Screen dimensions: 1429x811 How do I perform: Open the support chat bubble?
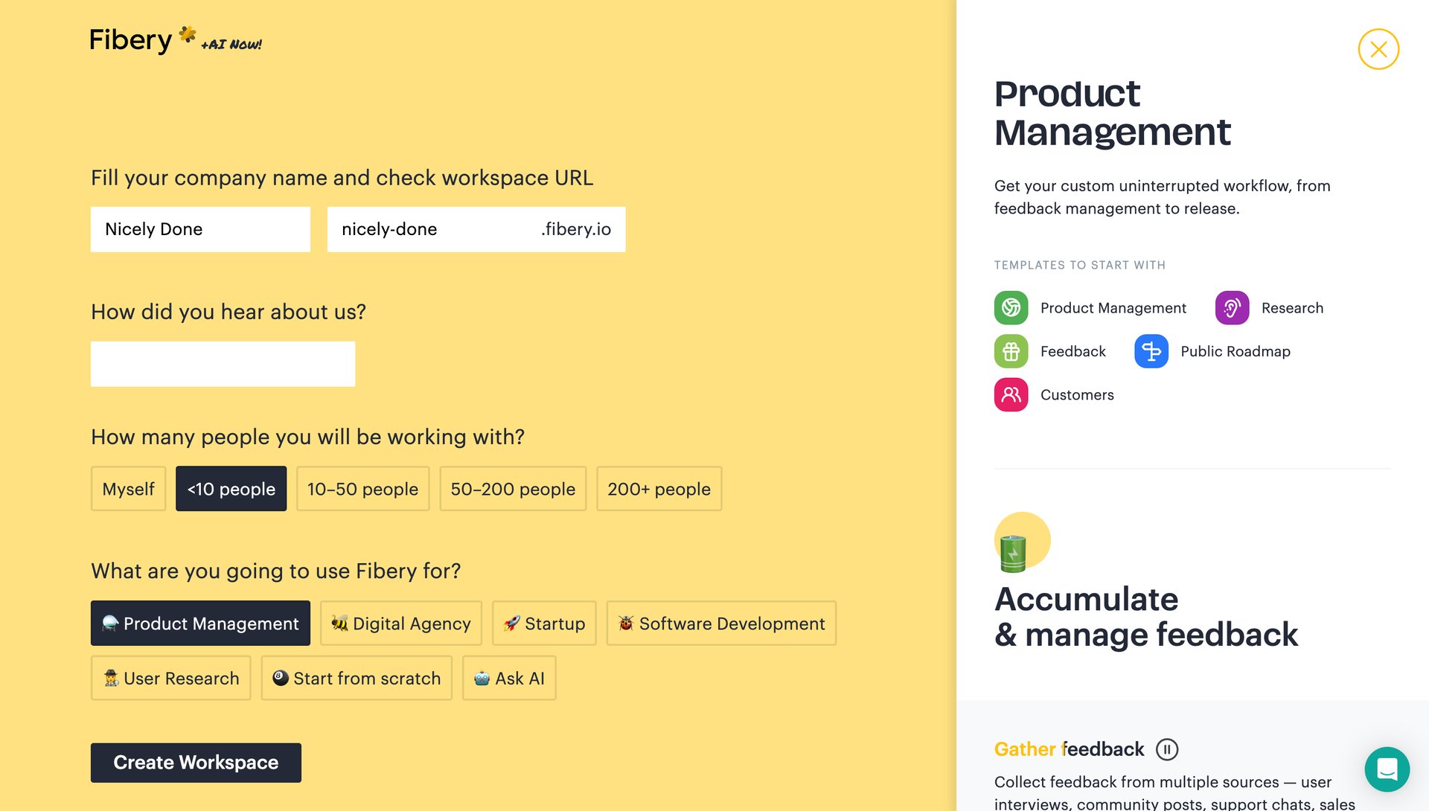pos(1389,771)
